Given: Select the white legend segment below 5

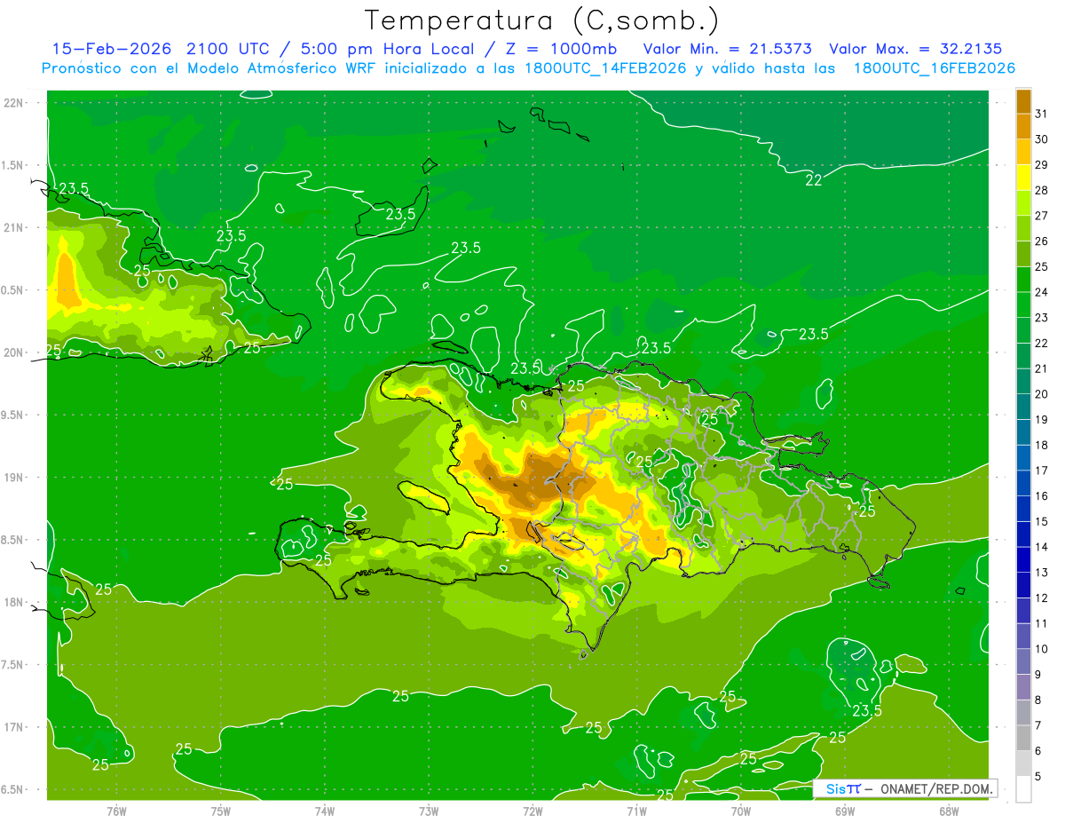Looking at the screenshot, I should (1023, 789).
